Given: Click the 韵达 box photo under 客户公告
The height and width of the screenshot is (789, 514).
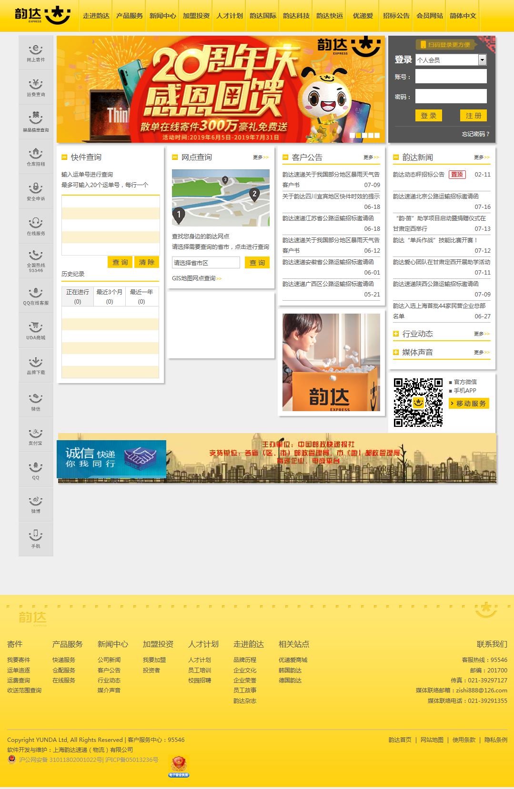Looking at the screenshot, I should pyautogui.click(x=332, y=362).
